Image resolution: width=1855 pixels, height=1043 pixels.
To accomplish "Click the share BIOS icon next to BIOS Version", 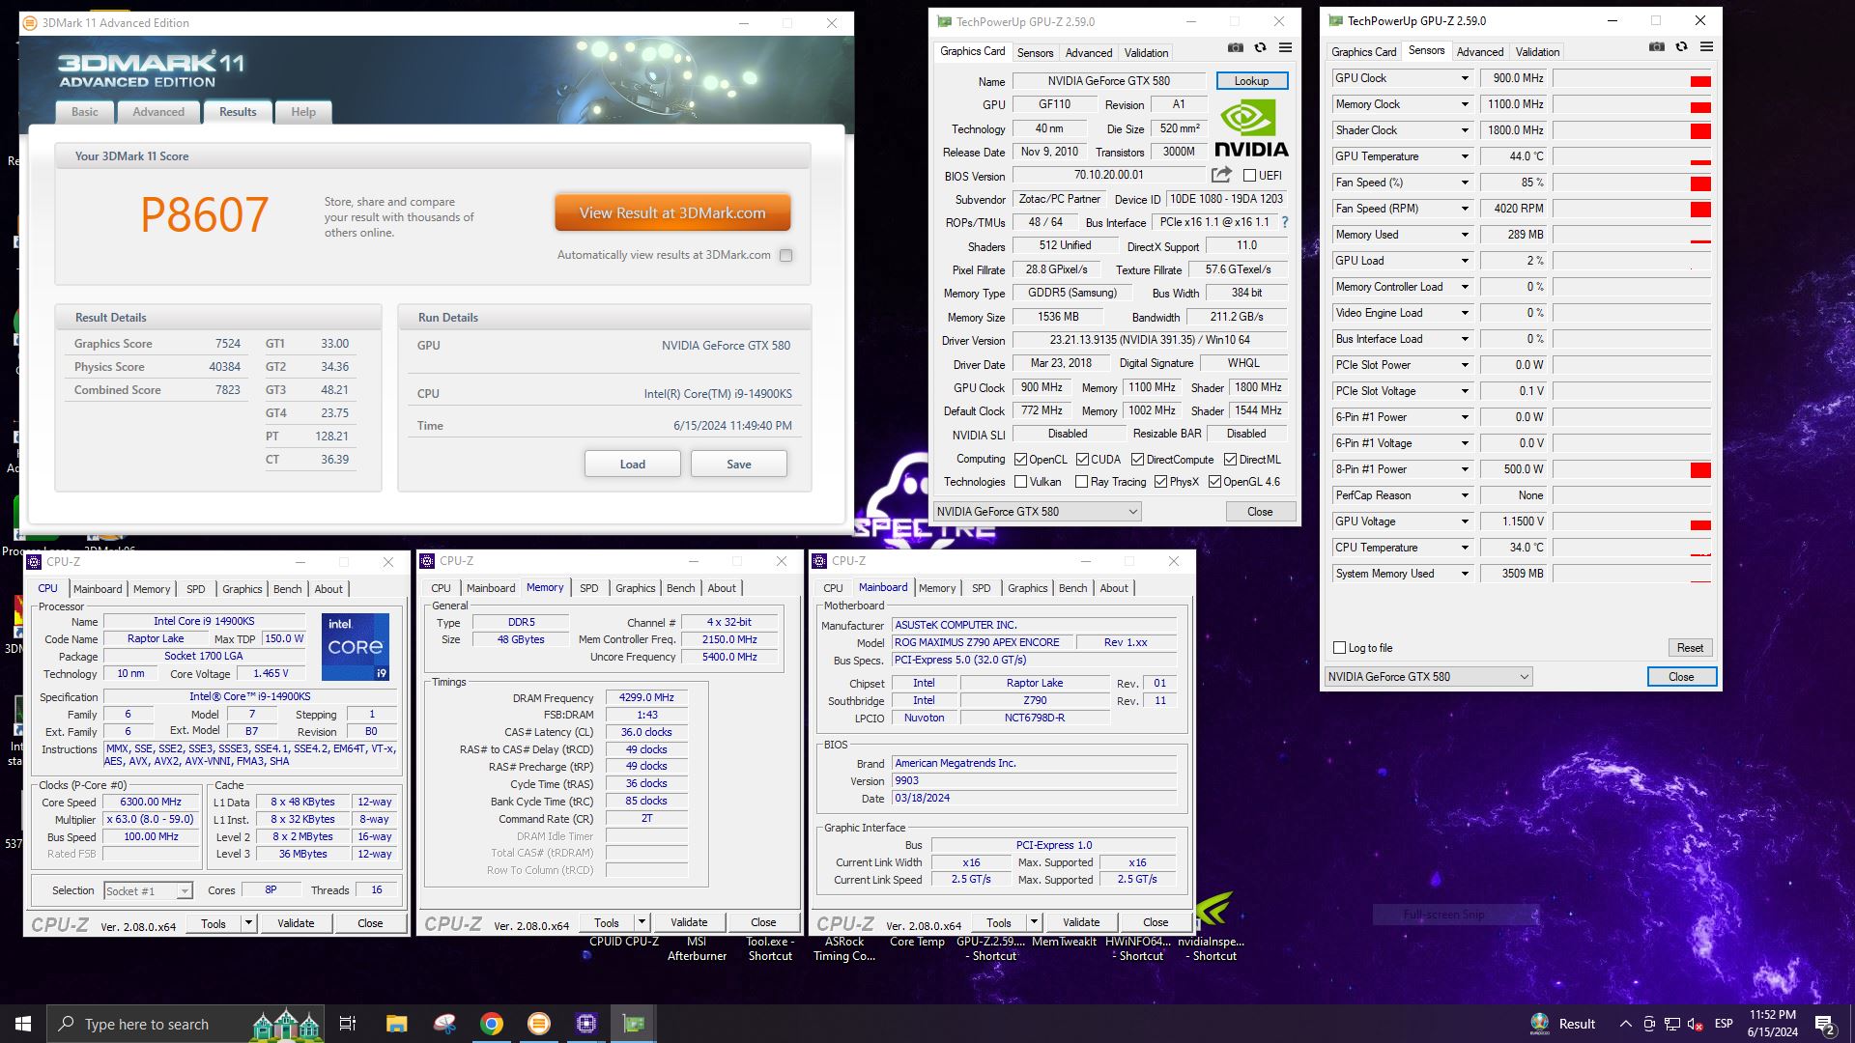I will point(1221,175).
